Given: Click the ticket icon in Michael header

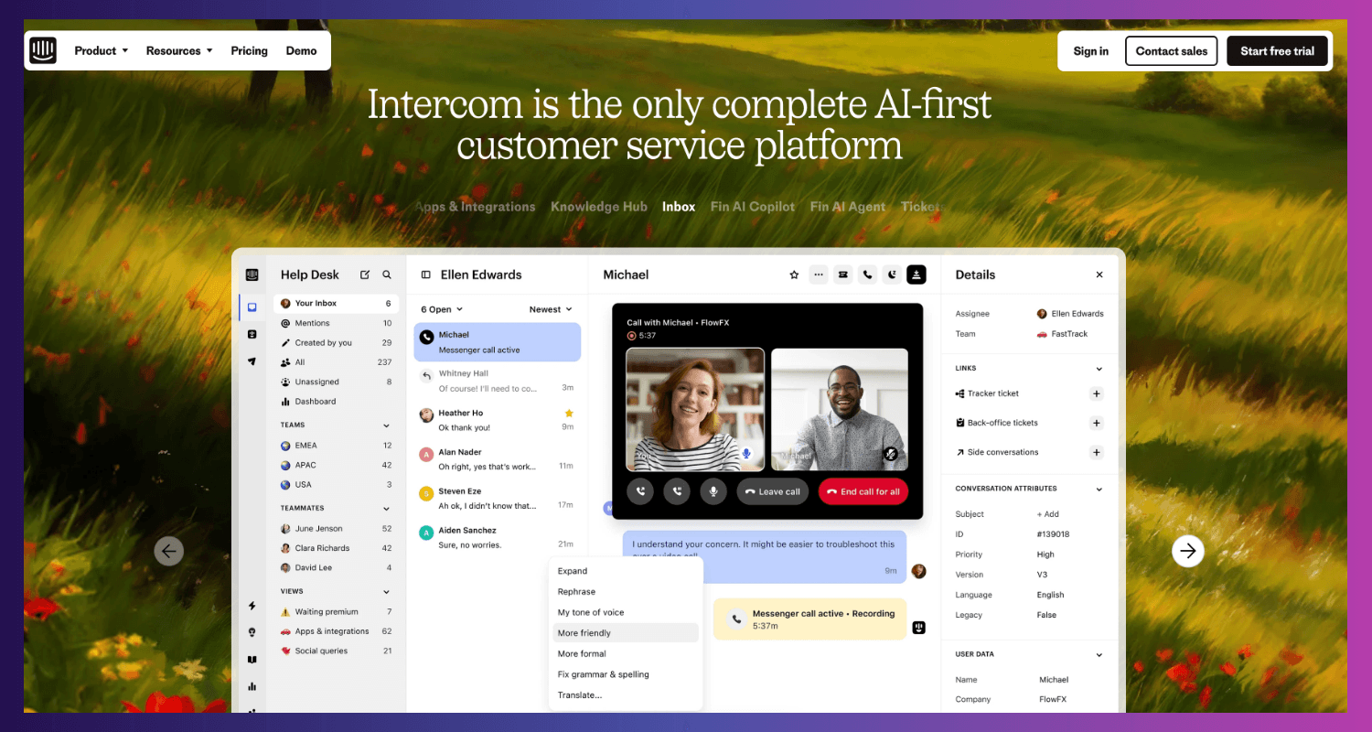Looking at the screenshot, I should pyautogui.click(x=842, y=274).
